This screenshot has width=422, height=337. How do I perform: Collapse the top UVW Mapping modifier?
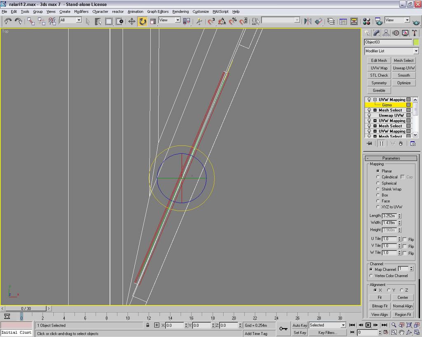tap(375, 100)
